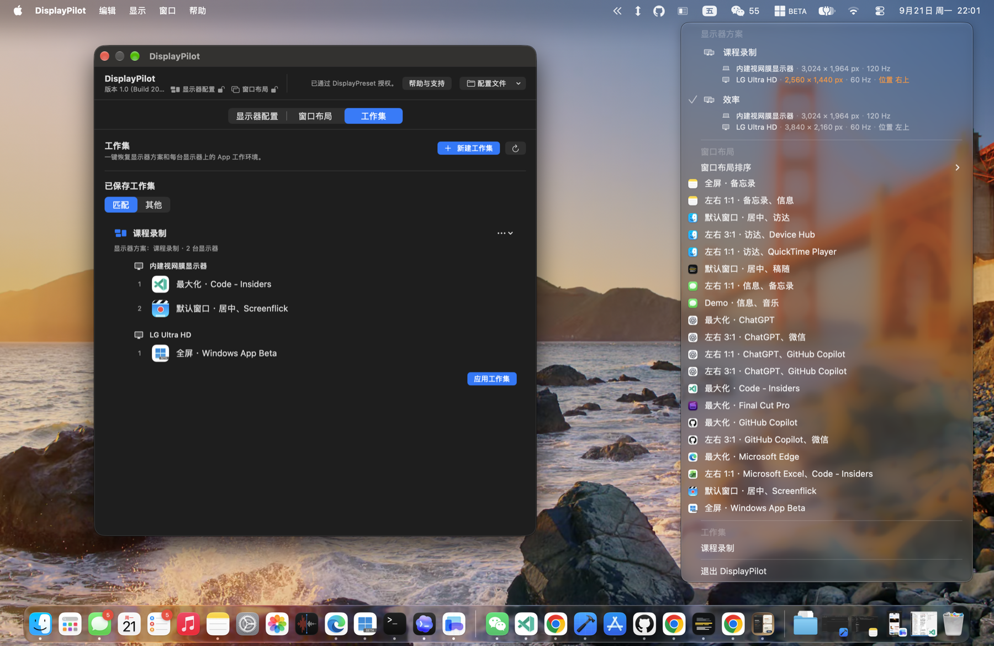Open Xcode from the Dock
The image size is (994, 646).
(585, 624)
